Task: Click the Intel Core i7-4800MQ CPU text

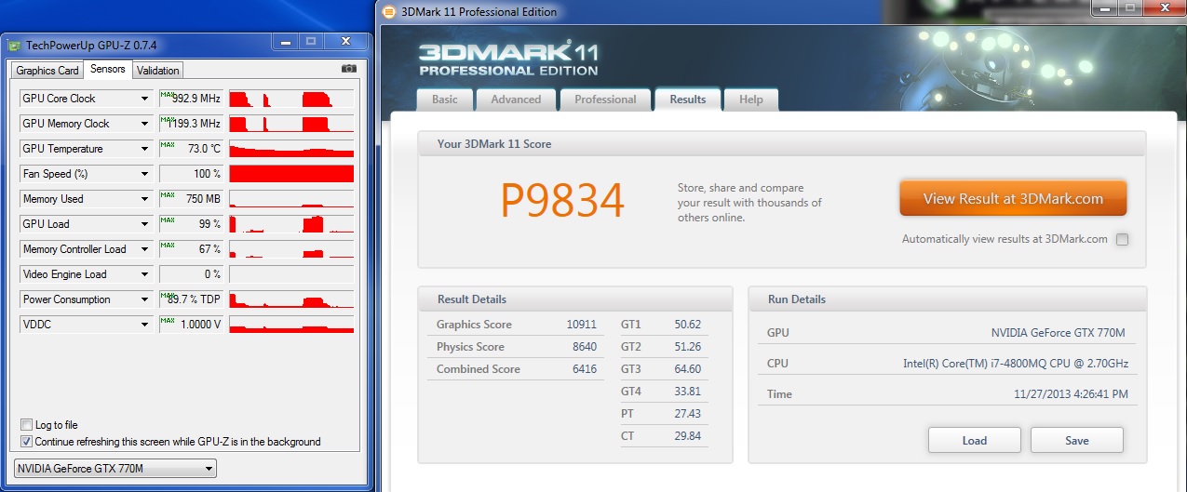Action: point(1016,364)
